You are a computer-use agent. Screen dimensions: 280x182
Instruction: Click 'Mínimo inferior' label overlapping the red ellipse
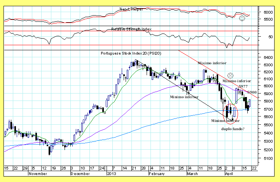pos(225,121)
